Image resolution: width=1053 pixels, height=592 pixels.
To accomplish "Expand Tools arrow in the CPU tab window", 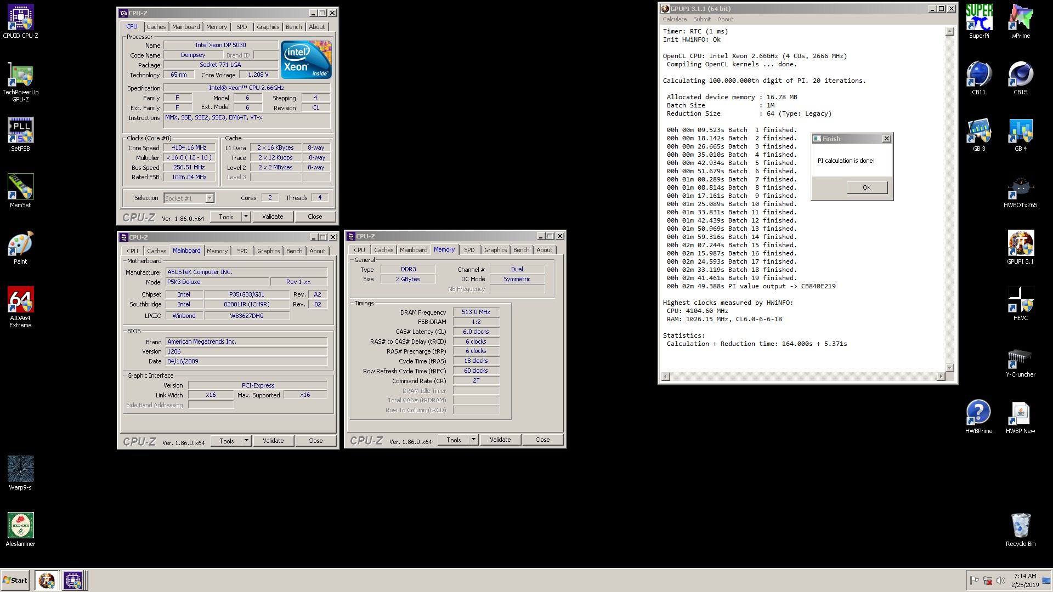I will click(246, 217).
